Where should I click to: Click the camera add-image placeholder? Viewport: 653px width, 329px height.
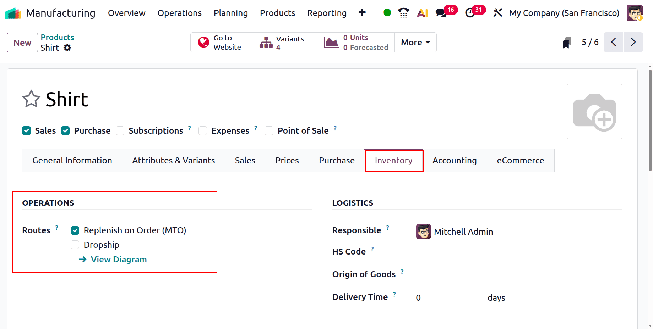(x=594, y=111)
